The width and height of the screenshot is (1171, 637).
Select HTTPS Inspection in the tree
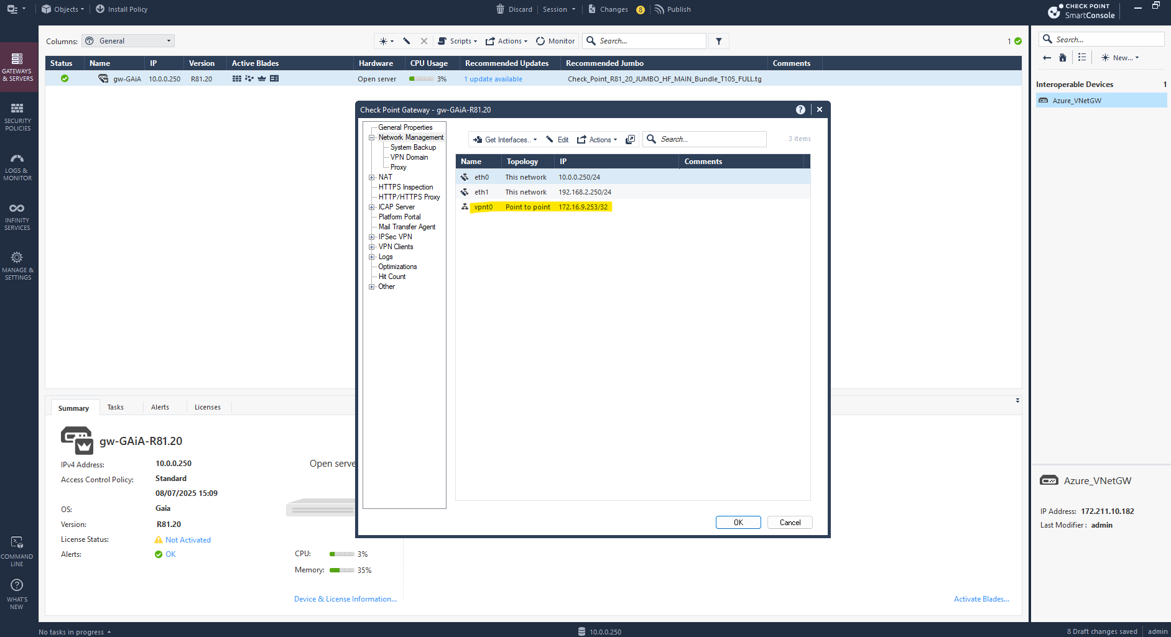[x=405, y=187]
